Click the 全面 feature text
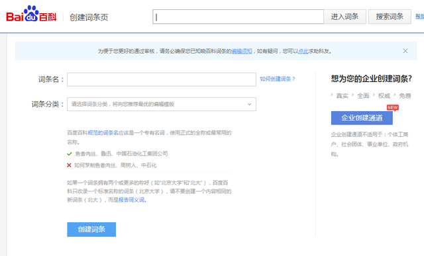Screen dimensions: 424x256 [x=363, y=96]
